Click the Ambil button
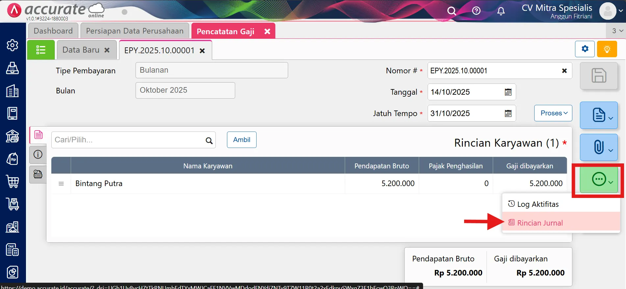 (x=241, y=140)
